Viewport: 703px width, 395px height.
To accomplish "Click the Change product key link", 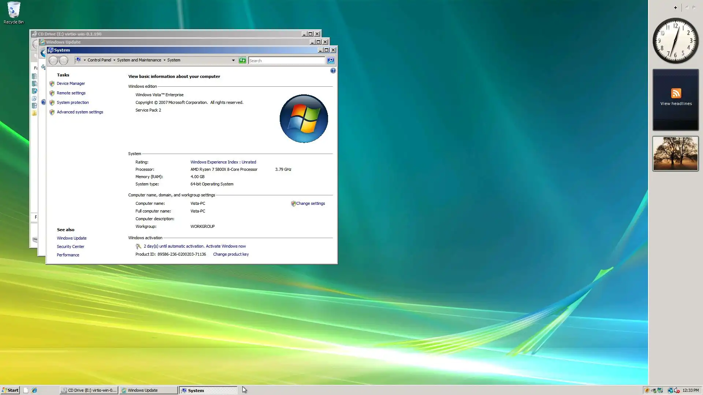I will [x=231, y=254].
